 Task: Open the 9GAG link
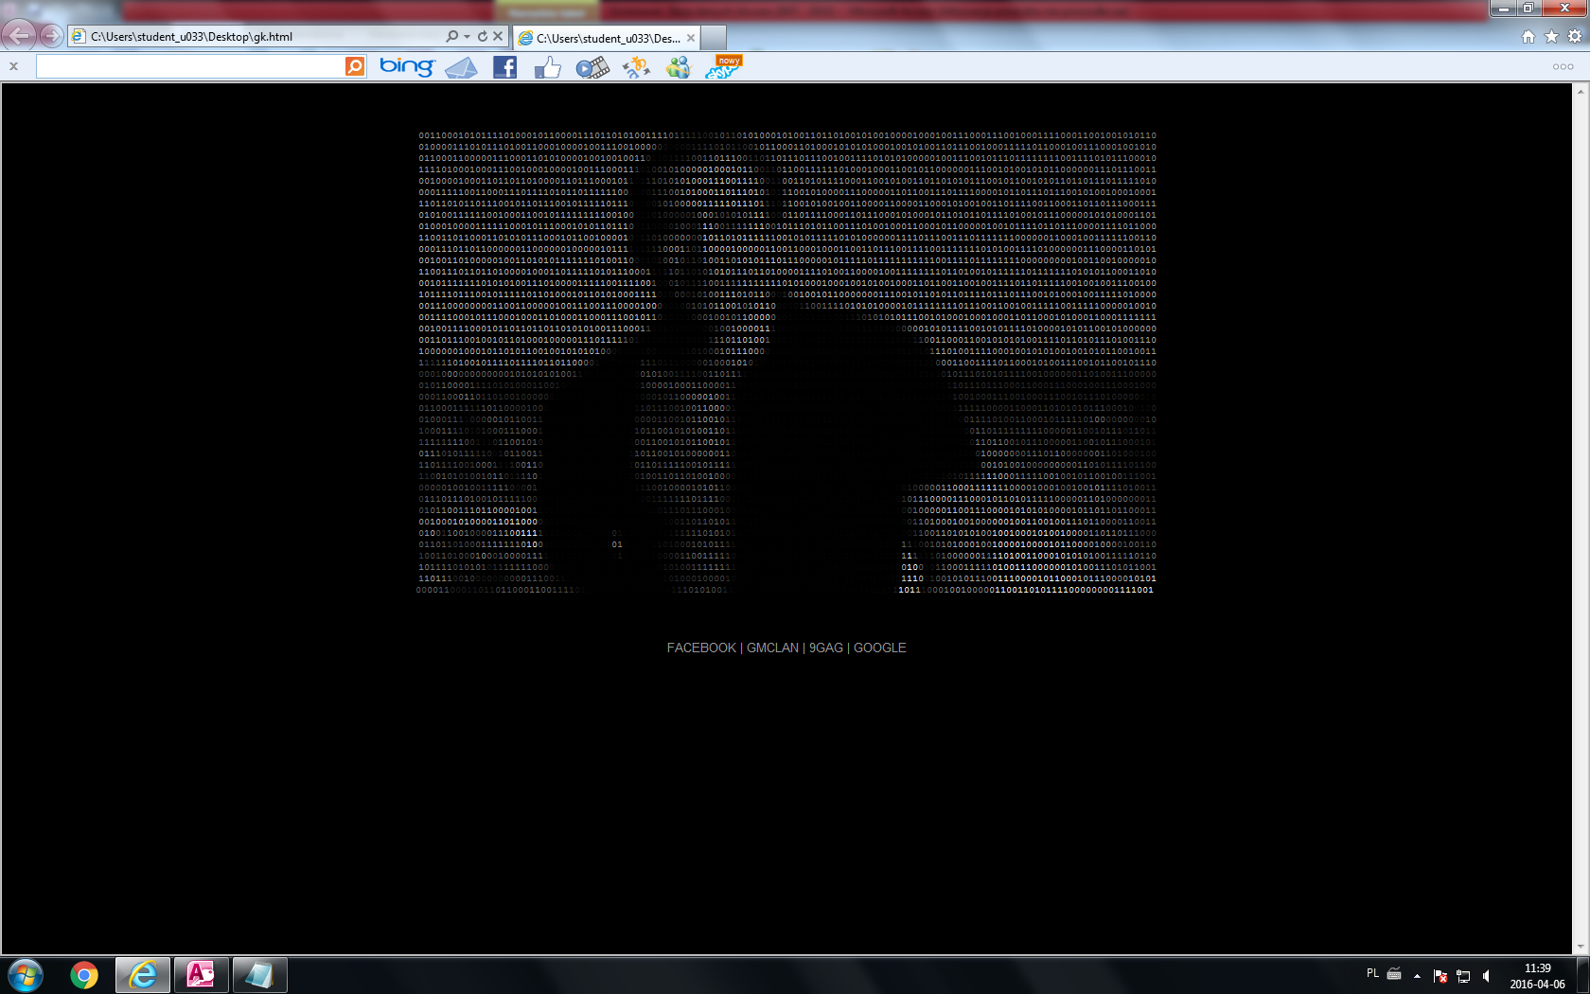pos(825,648)
